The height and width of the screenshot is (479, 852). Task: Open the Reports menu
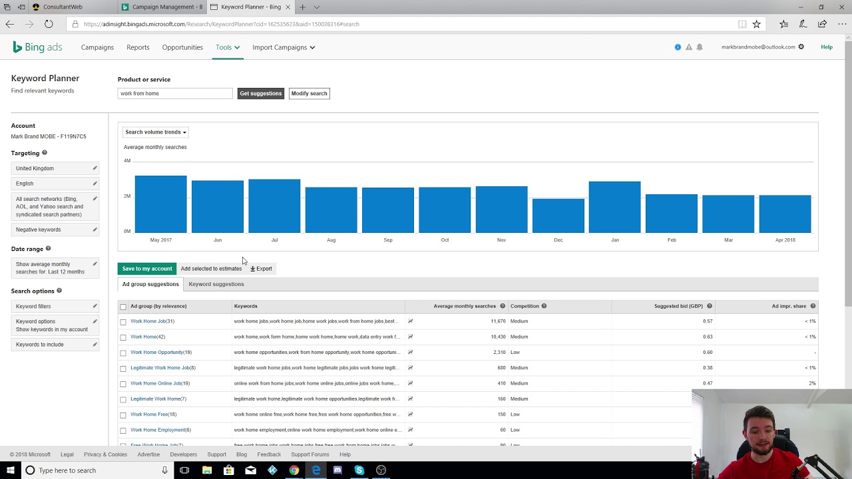point(138,47)
